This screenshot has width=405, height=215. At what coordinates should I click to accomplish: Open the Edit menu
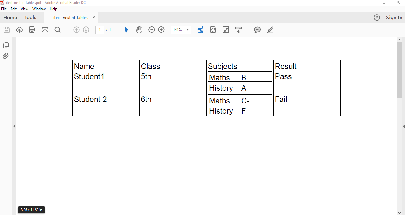click(14, 9)
